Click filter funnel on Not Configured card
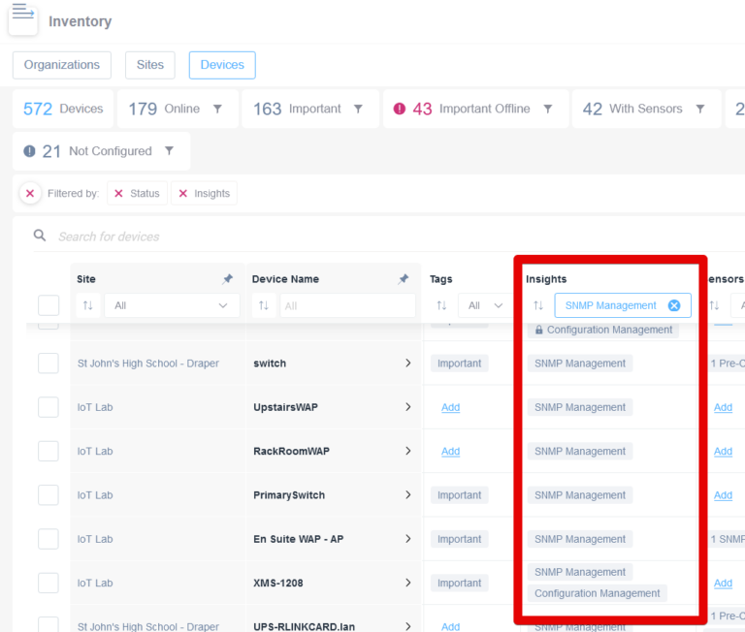 170,151
